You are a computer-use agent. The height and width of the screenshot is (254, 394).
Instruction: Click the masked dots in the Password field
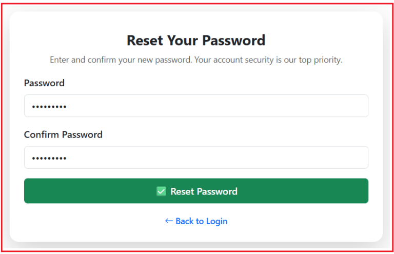tap(49, 107)
